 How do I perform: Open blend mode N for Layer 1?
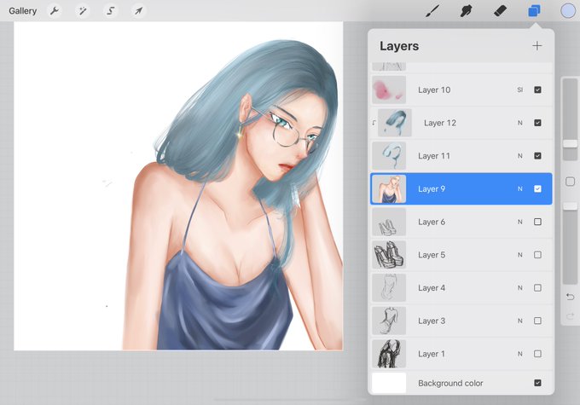click(519, 354)
